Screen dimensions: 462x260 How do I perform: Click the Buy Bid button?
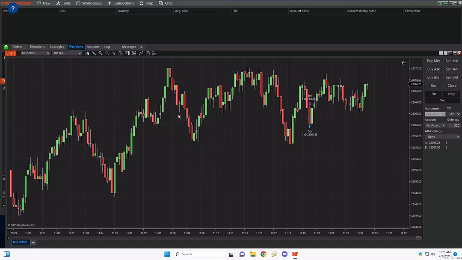tap(433, 77)
